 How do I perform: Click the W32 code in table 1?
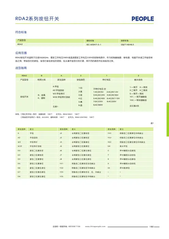[x=20, y=146]
